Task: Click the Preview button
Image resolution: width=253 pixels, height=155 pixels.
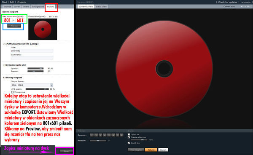Action: tap(14, 26)
